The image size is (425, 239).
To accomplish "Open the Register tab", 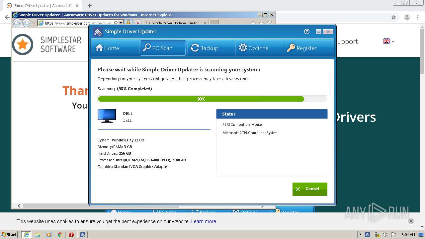I will pos(308,48).
